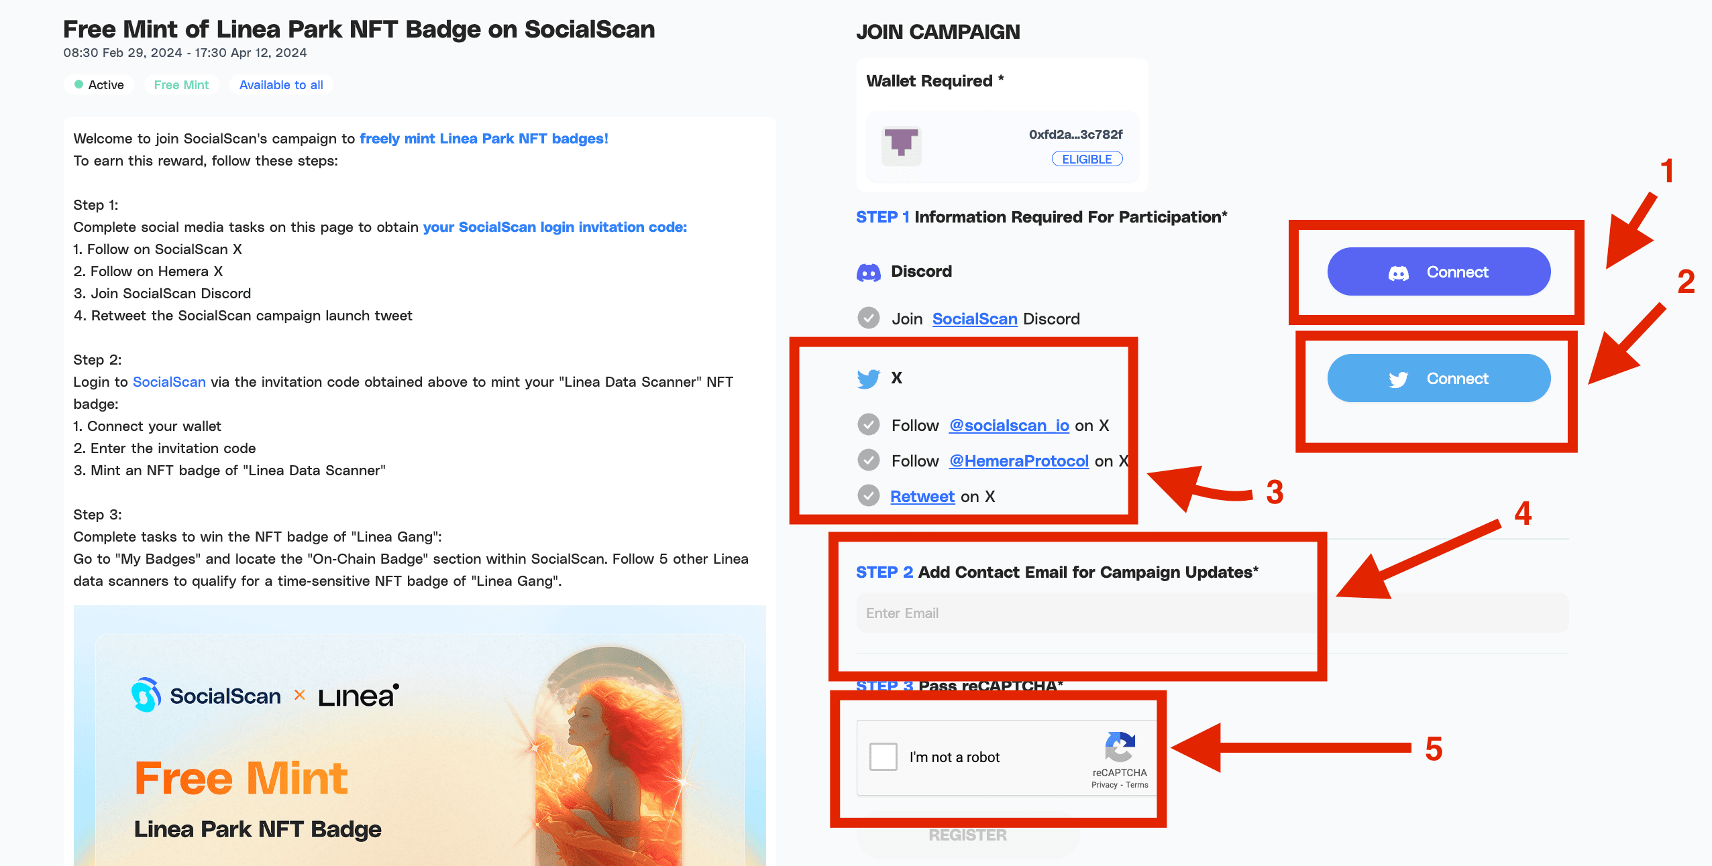Connect Discord with the purple Connect button
The height and width of the screenshot is (866, 1712).
point(1439,271)
